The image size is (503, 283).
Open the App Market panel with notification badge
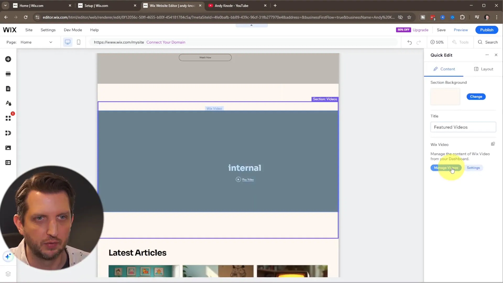point(8,118)
